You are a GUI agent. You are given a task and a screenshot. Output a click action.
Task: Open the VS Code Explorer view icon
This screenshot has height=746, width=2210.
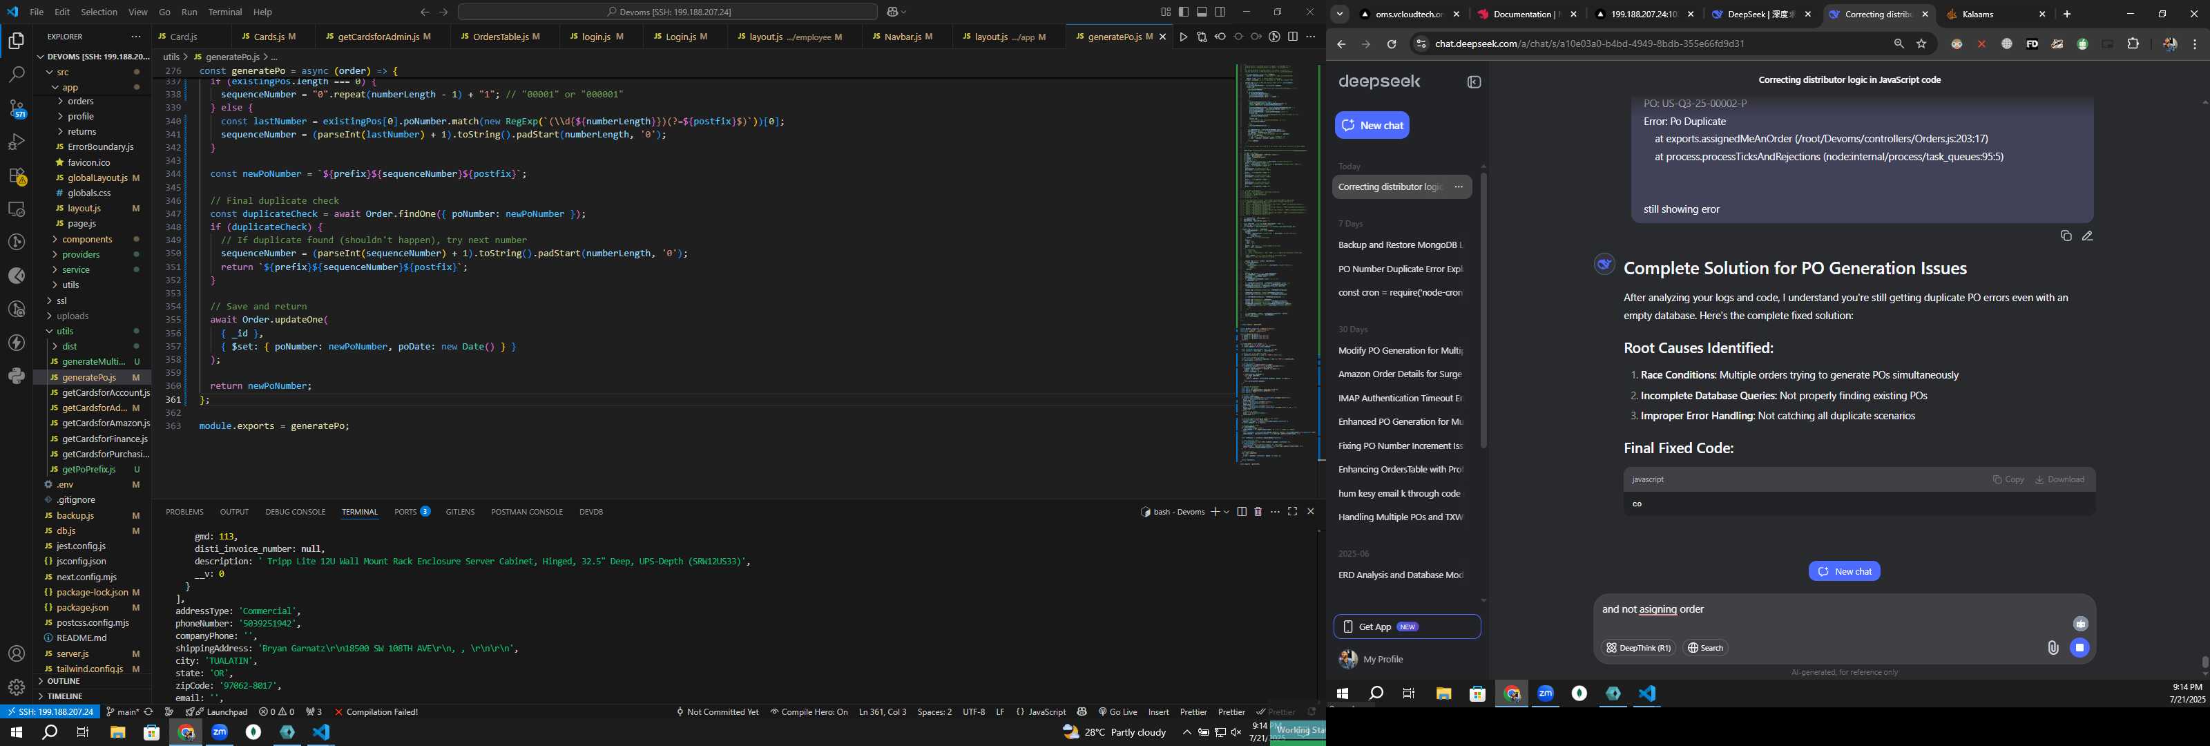coord(17,40)
